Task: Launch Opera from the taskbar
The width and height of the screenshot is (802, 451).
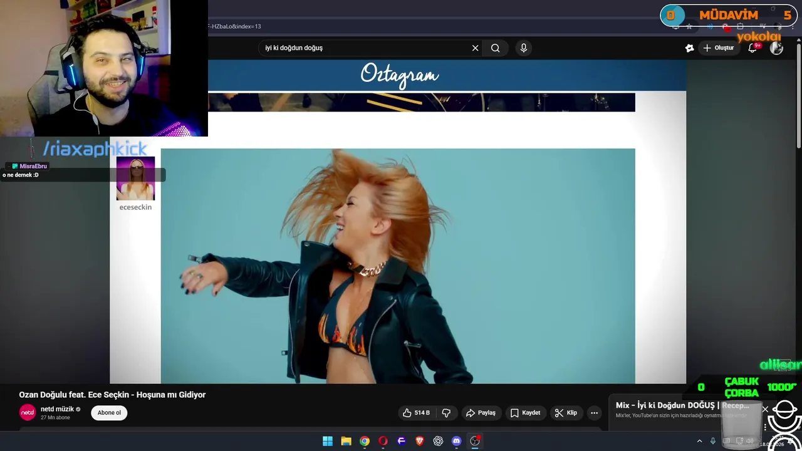Action: pyautogui.click(x=383, y=441)
